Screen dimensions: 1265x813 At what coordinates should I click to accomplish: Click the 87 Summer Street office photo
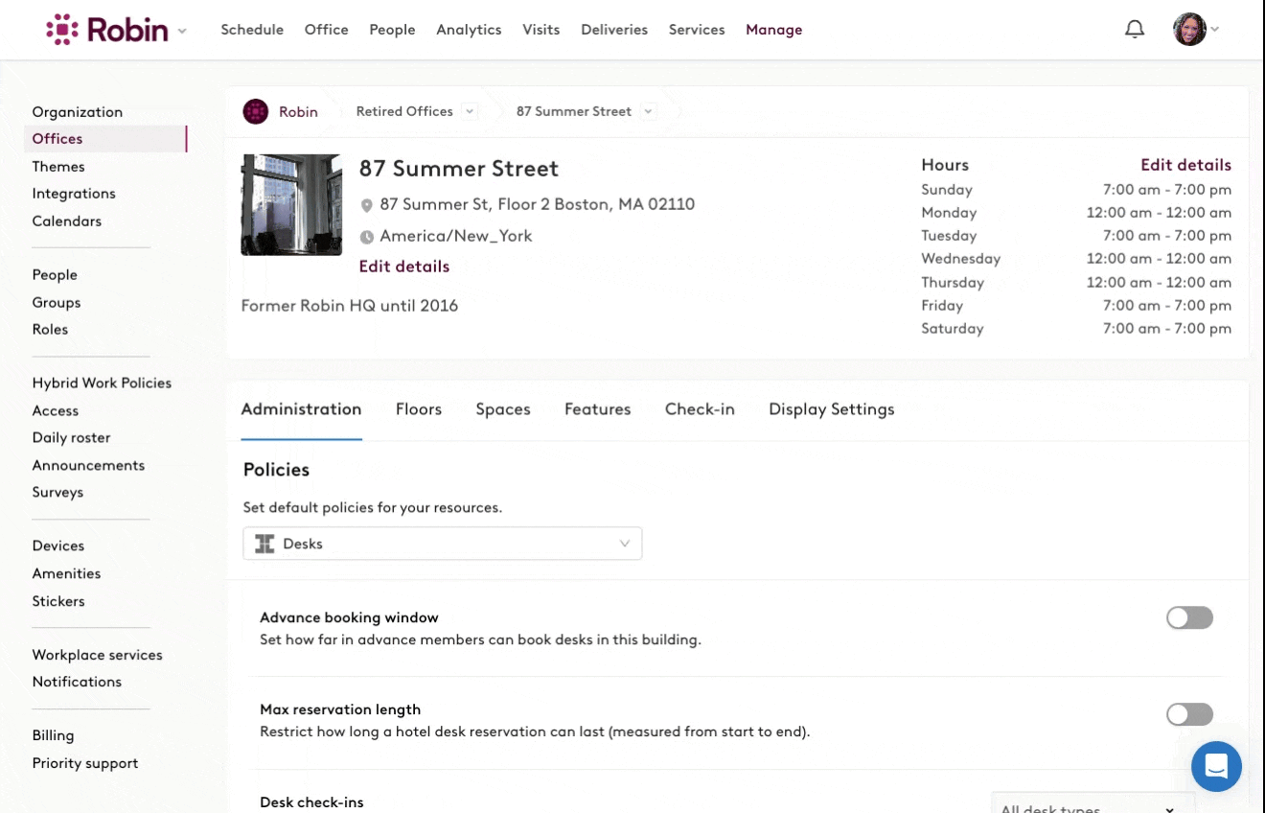(x=291, y=204)
